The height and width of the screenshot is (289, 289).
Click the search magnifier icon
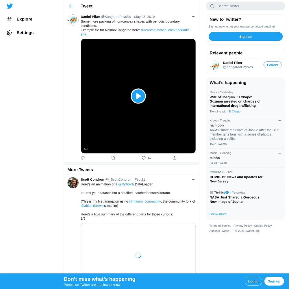212,6
